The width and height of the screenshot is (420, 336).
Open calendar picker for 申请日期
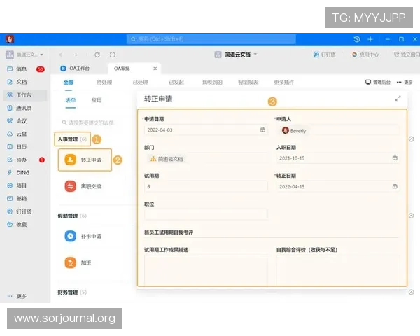262,129
